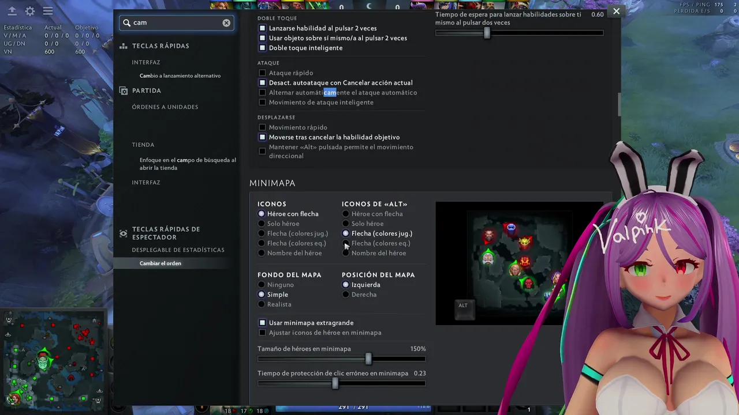Viewport: 739px width, 415px height.
Task: Select Solo héroe under Iconos de Alt
Action: (x=346, y=224)
